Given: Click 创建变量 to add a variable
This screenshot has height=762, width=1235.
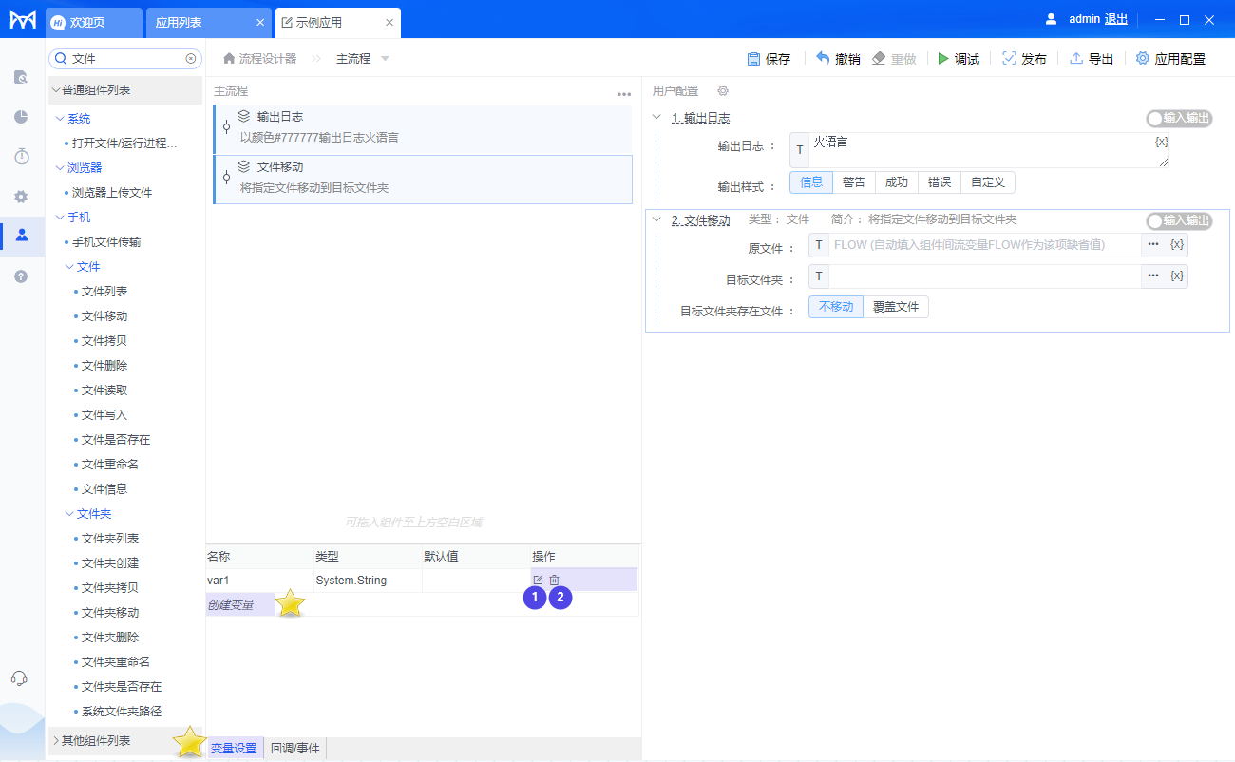Looking at the screenshot, I should click(x=231, y=604).
